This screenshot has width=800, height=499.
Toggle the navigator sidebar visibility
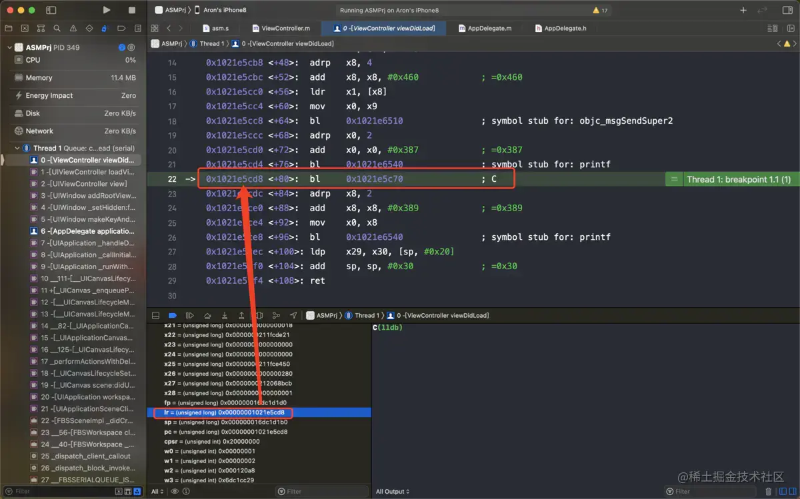coord(51,10)
